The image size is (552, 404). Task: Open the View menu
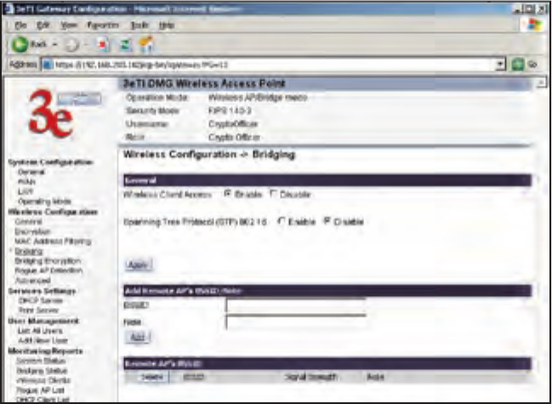pos(69,26)
